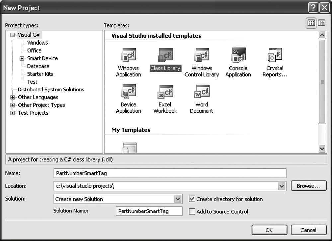Close the New Project dialog
Screen dimensions: 332x241
pyautogui.click(x=325, y=8)
